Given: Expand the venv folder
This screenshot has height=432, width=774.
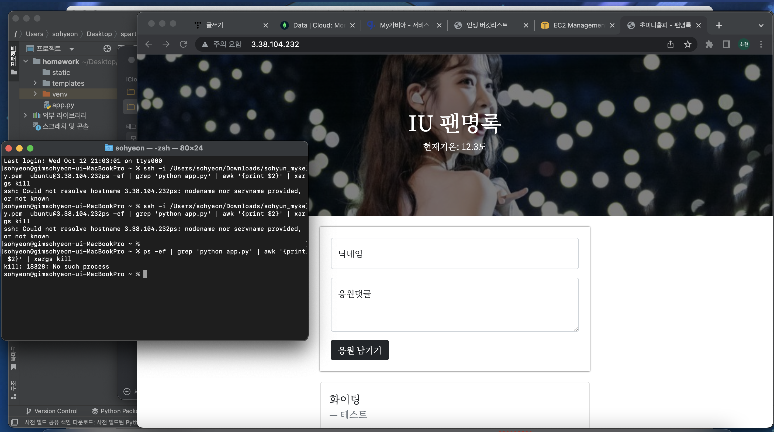Looking at the screenshot, I should (35, 94).
